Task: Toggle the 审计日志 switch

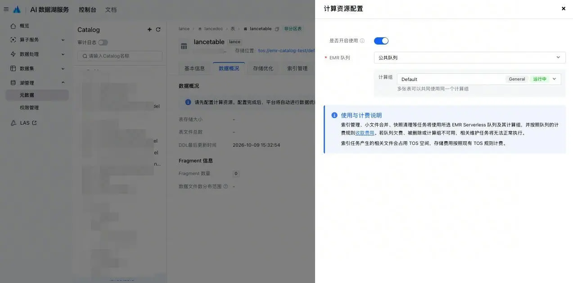Action: point(103,43)
